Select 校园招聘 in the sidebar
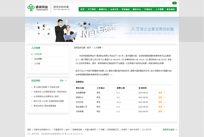Screen dimensions: 204x137 click(38, 54)
